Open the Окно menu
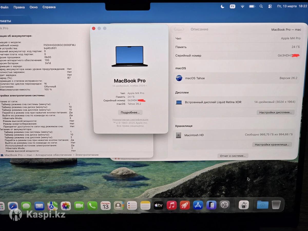Viewport: 308px width, 231px height. click(34, 7)
